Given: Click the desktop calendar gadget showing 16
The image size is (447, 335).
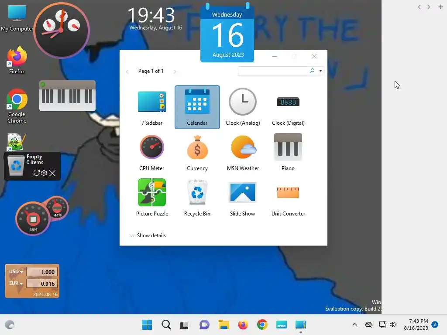Looking at the screenshot, I should click(227, 33).
